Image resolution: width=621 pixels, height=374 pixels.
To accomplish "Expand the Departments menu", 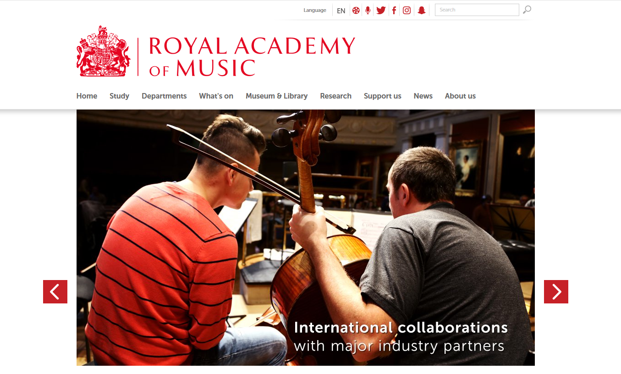I will click(164, 96).
